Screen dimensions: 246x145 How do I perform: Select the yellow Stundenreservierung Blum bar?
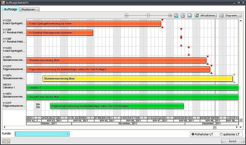click(x=137, y=79)
